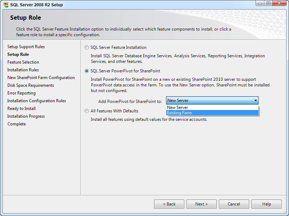The height and width of the screenshot is (216, 289).
Task: Select Error Reporting in step list
Action: tap(21, 93)
